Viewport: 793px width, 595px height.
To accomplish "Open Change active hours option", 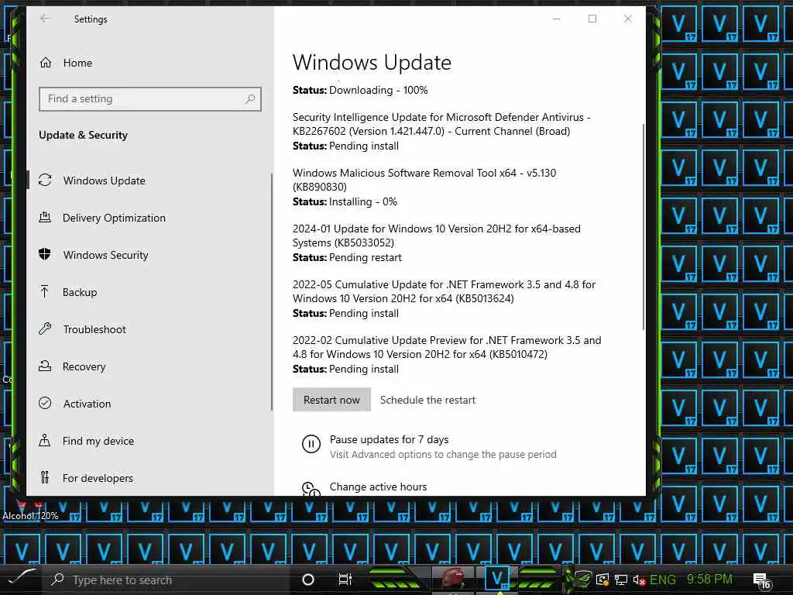I will (x=378, y=487).
